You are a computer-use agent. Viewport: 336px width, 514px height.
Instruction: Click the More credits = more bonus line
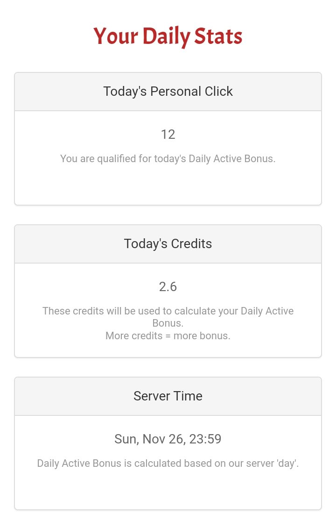pos(168,336)
